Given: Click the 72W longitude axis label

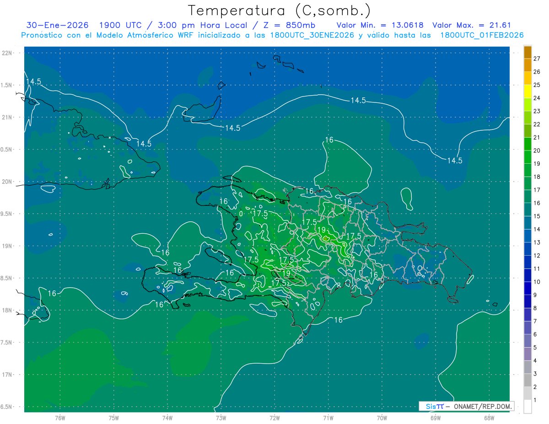Looking at the screenshot, I should [274, 418].
